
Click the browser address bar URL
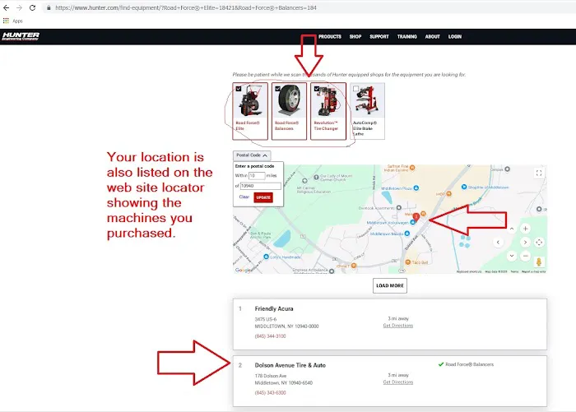tap(186, 7)
